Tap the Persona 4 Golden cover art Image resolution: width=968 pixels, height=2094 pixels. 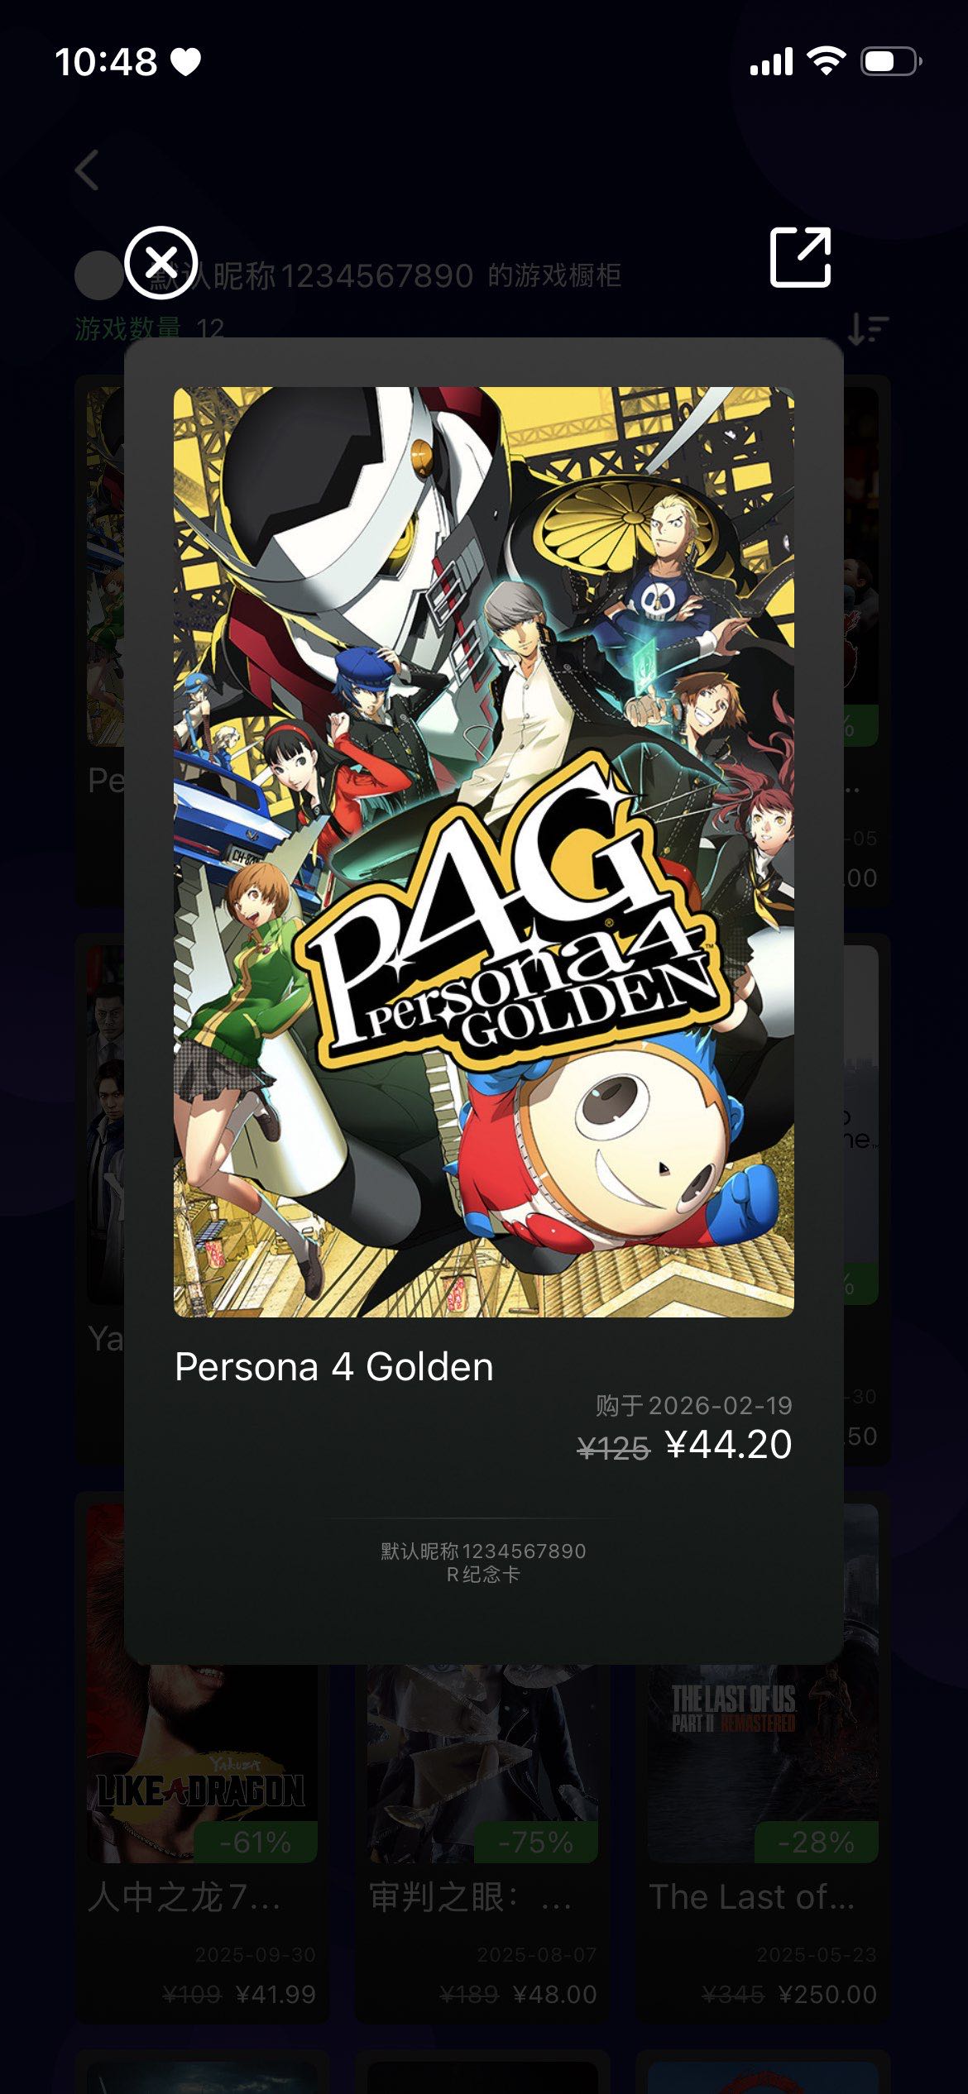tap(484, 852)
